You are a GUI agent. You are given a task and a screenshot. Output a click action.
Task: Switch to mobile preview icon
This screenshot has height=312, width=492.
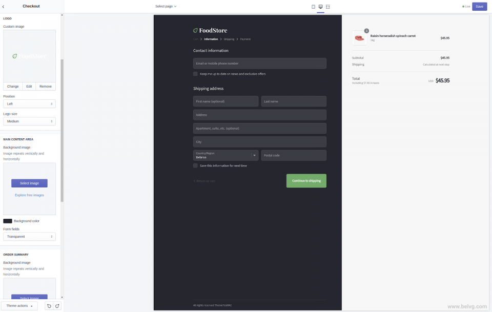pos(313,7)
